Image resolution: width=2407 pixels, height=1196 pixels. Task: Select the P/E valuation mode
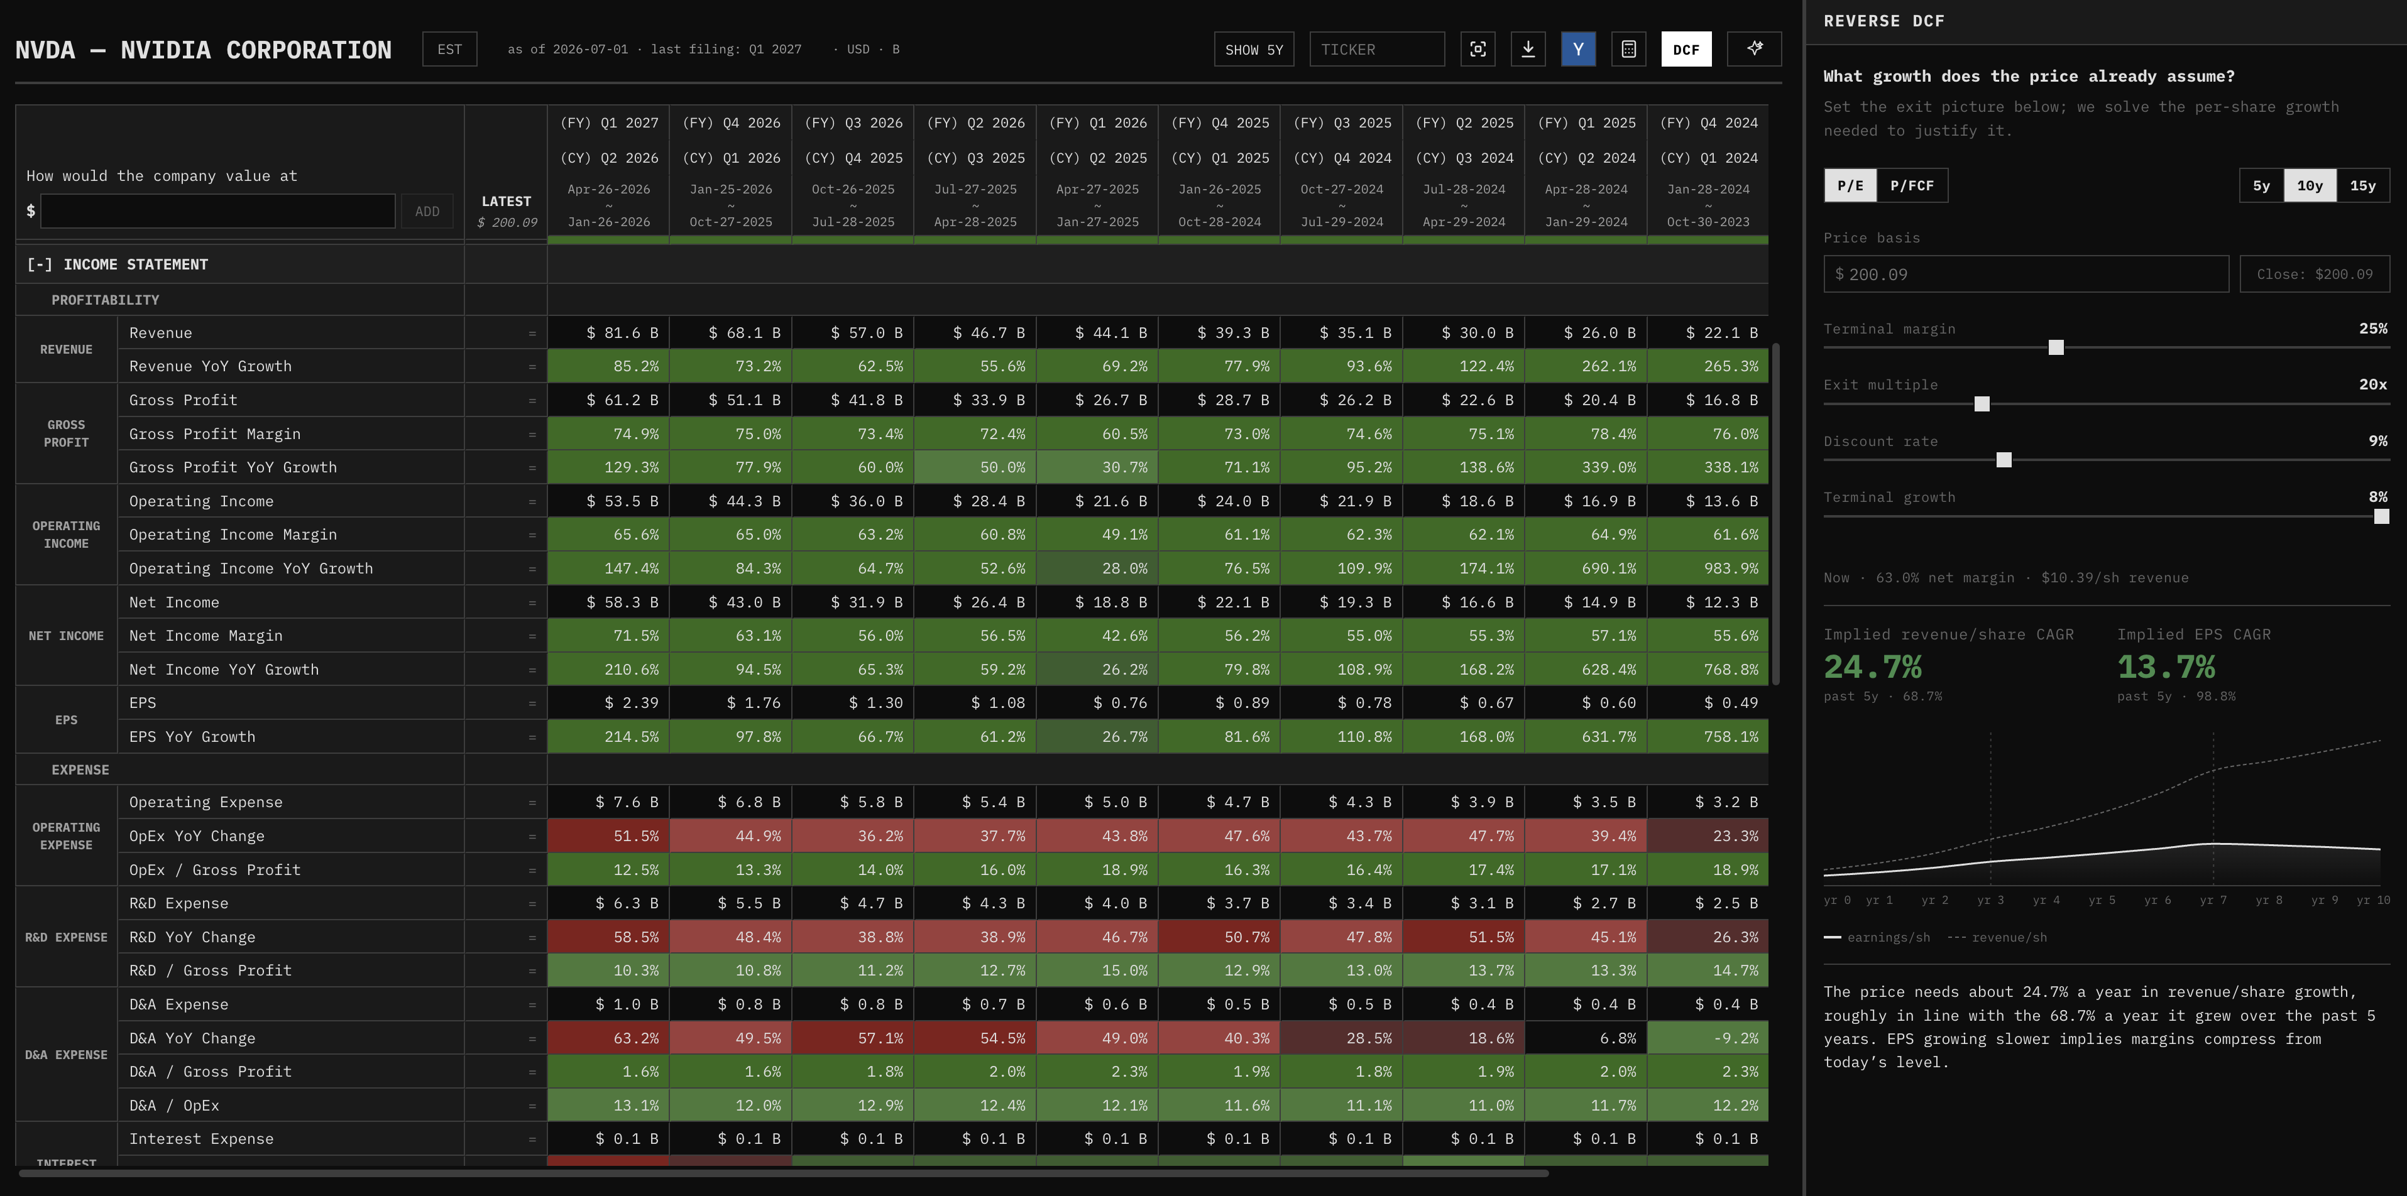point(1850,186)
